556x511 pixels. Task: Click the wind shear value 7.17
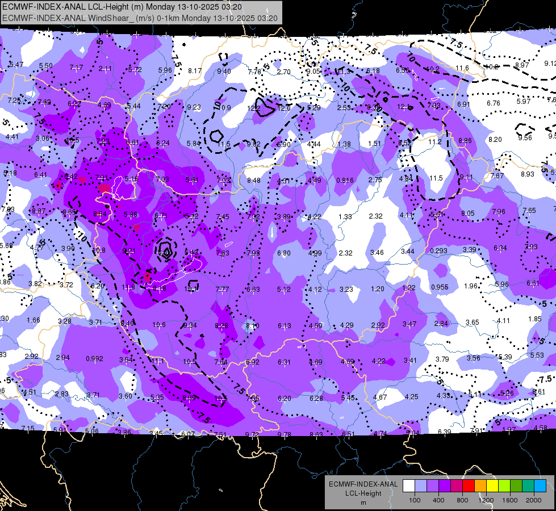coord(76,67)
